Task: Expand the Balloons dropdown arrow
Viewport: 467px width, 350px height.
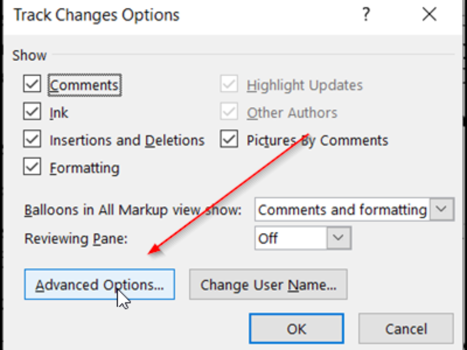Action: tap(441, 209)
